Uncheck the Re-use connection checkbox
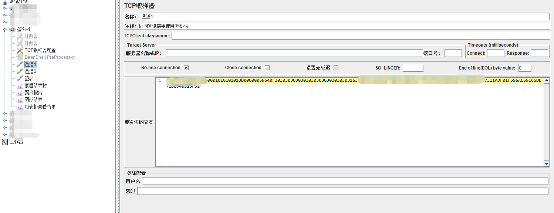This screenshot has width=554, height=213. [186, 68]
